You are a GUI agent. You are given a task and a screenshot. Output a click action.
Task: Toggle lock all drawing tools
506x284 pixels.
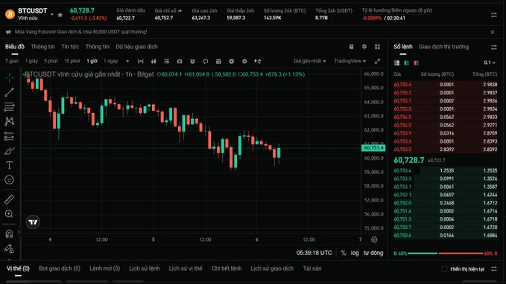10,248
